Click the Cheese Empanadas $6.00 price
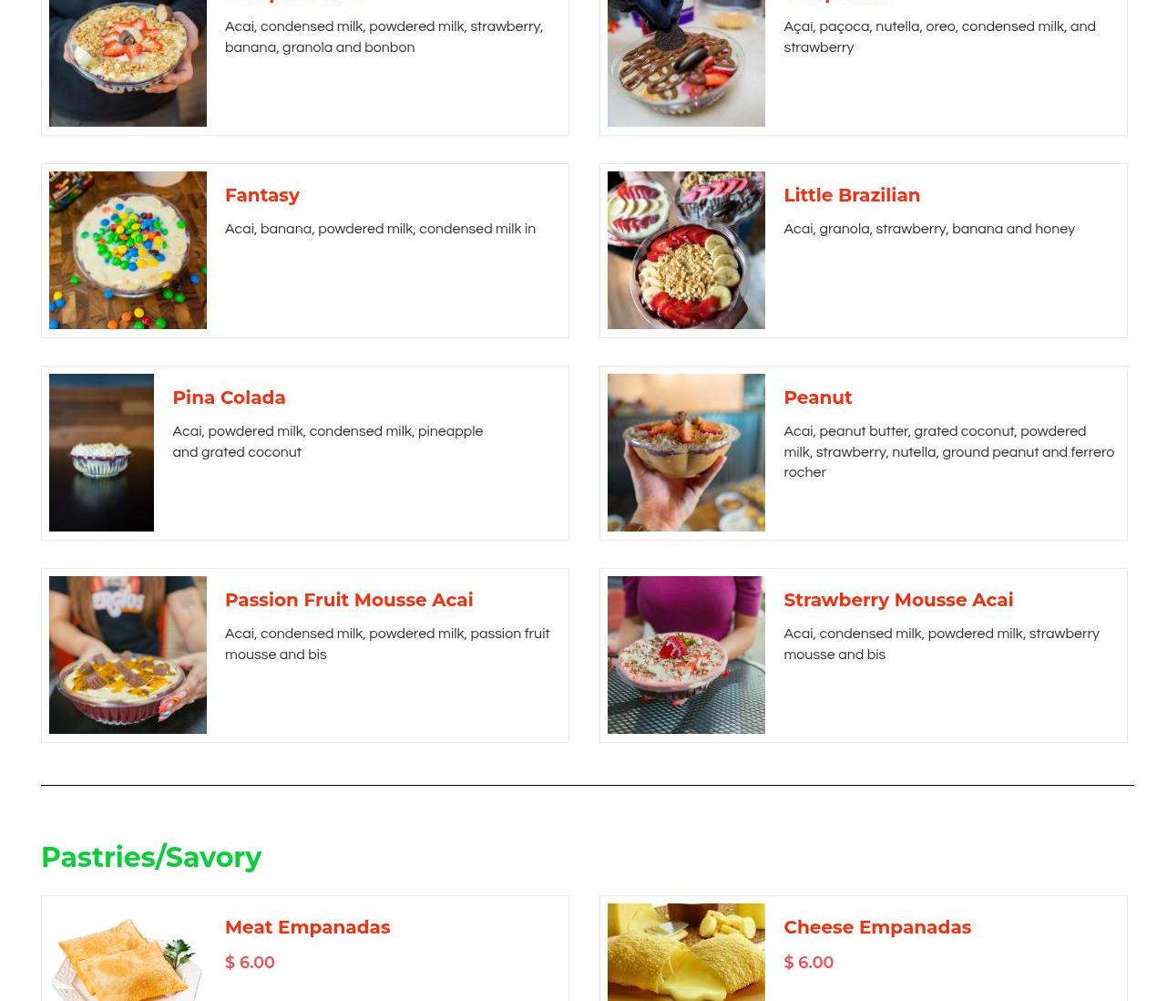Image resolution: width=1157 pixels, height=1001 pixels. click(808, 963)
